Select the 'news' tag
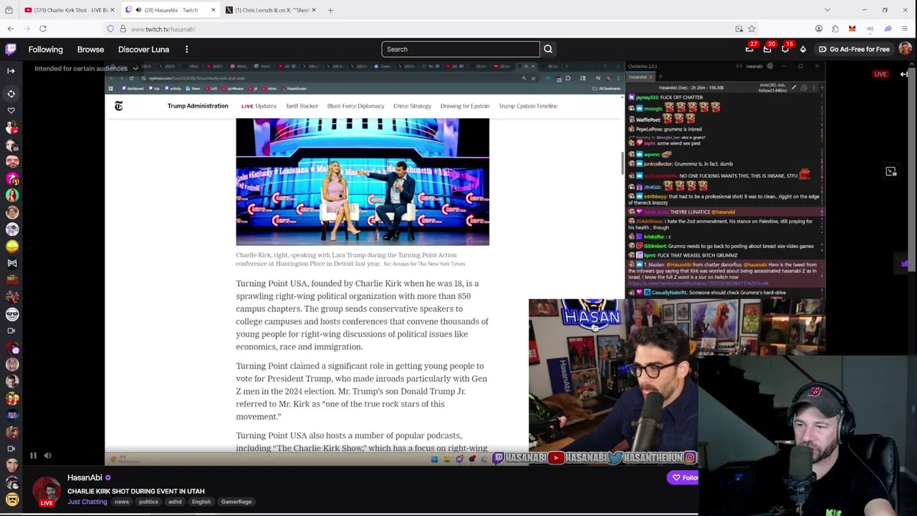 pyautogui.click(x=122, y=502)
